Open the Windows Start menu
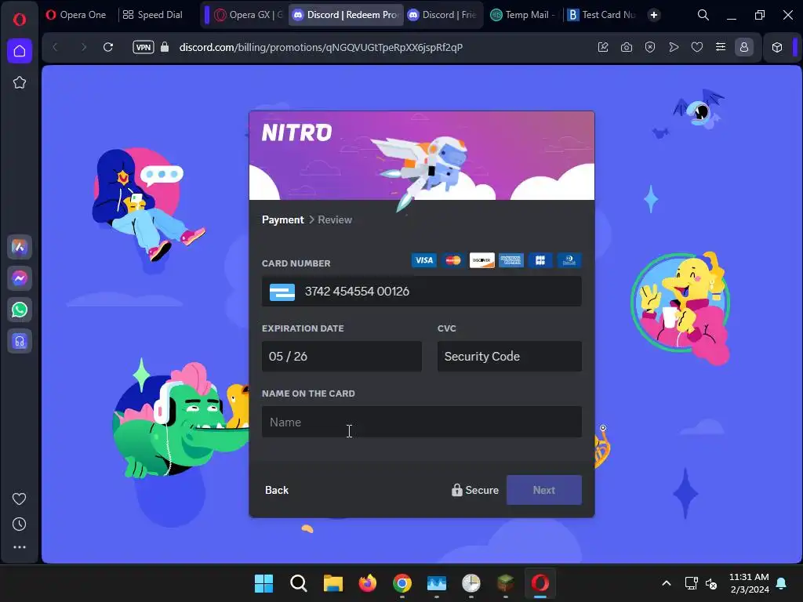This screenshot has height=602, width=803. click(263, 583)
